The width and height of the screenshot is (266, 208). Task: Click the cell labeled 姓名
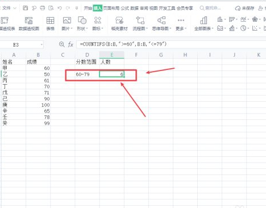click(x=14, y=62)
